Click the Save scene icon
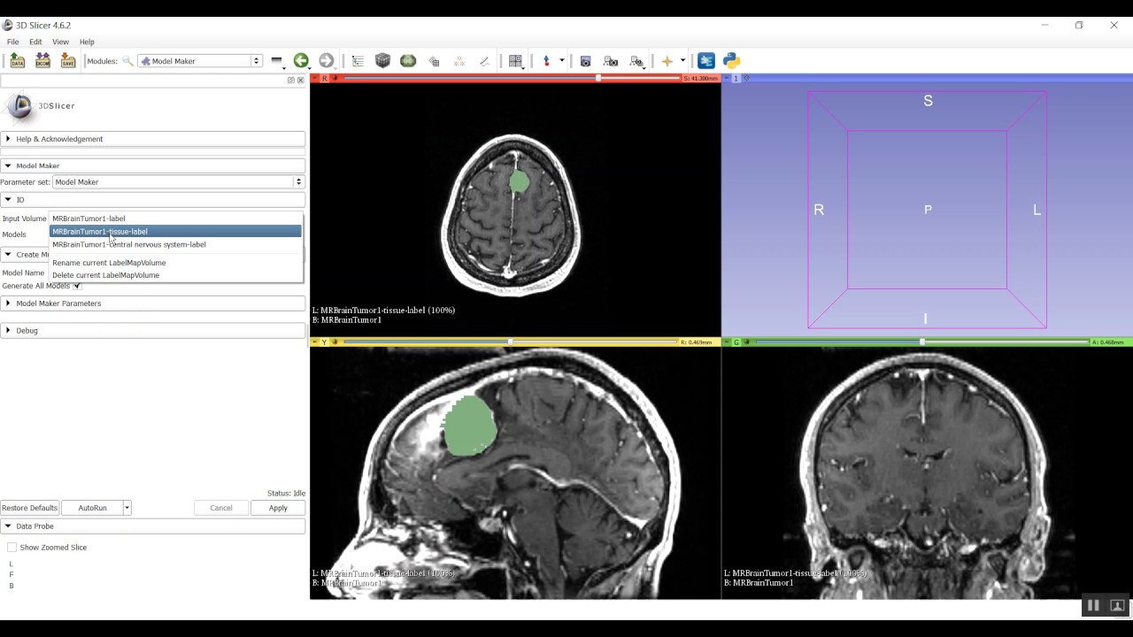Viewport: 1133px width, 637px height. pyautogui.click(x=68, y=61)
